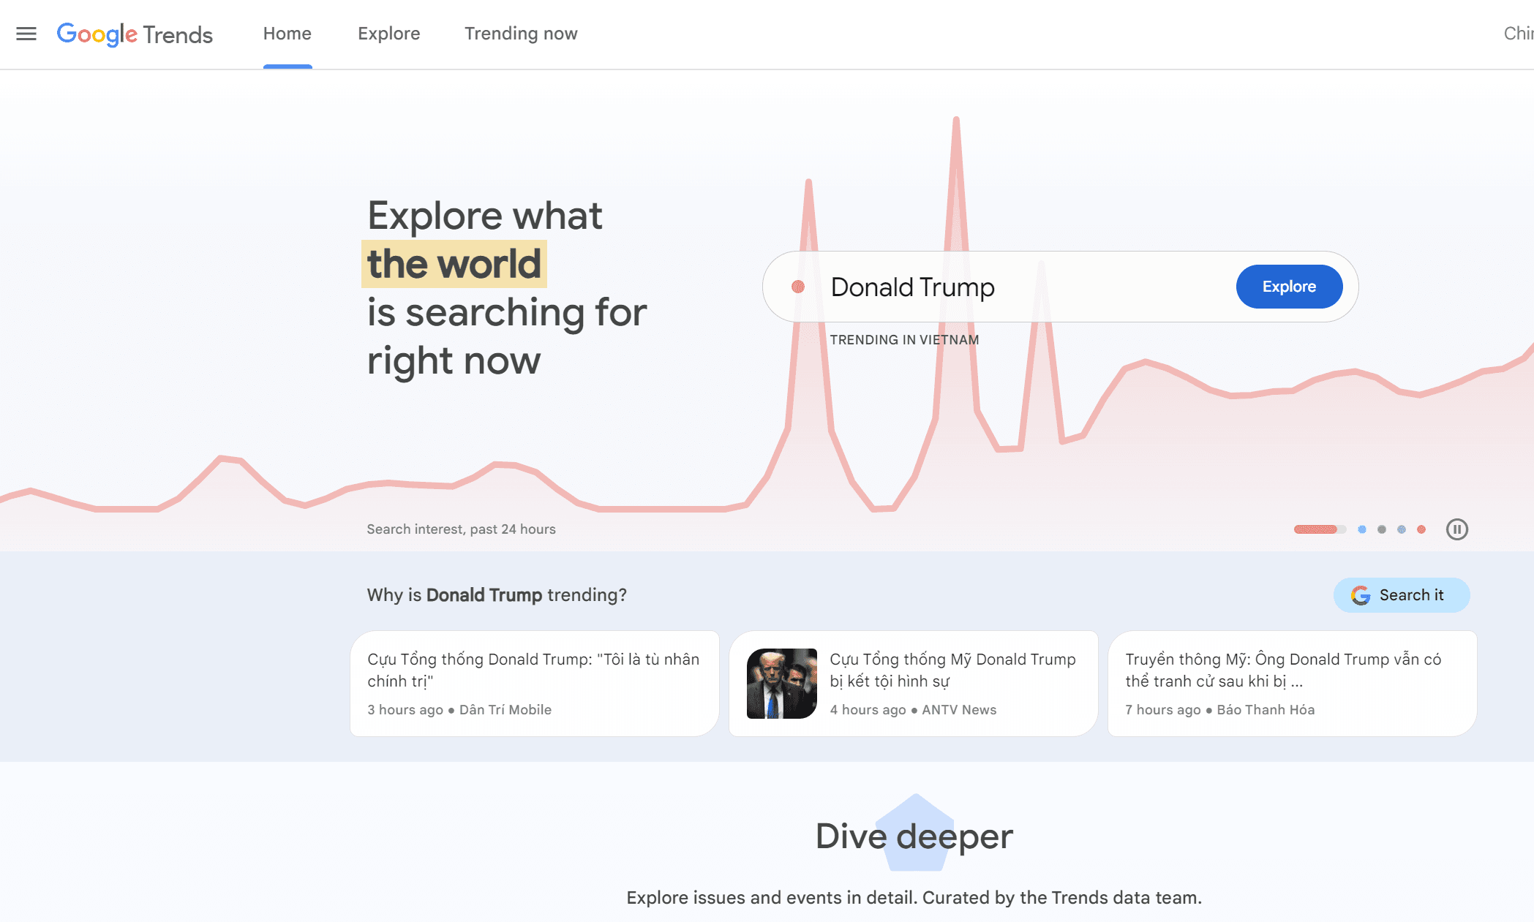Pause the trending carousel
This screenshot has width=1534, height=922.
point(1457,529)
